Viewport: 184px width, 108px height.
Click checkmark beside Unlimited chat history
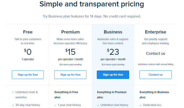[x=98, y=105]
